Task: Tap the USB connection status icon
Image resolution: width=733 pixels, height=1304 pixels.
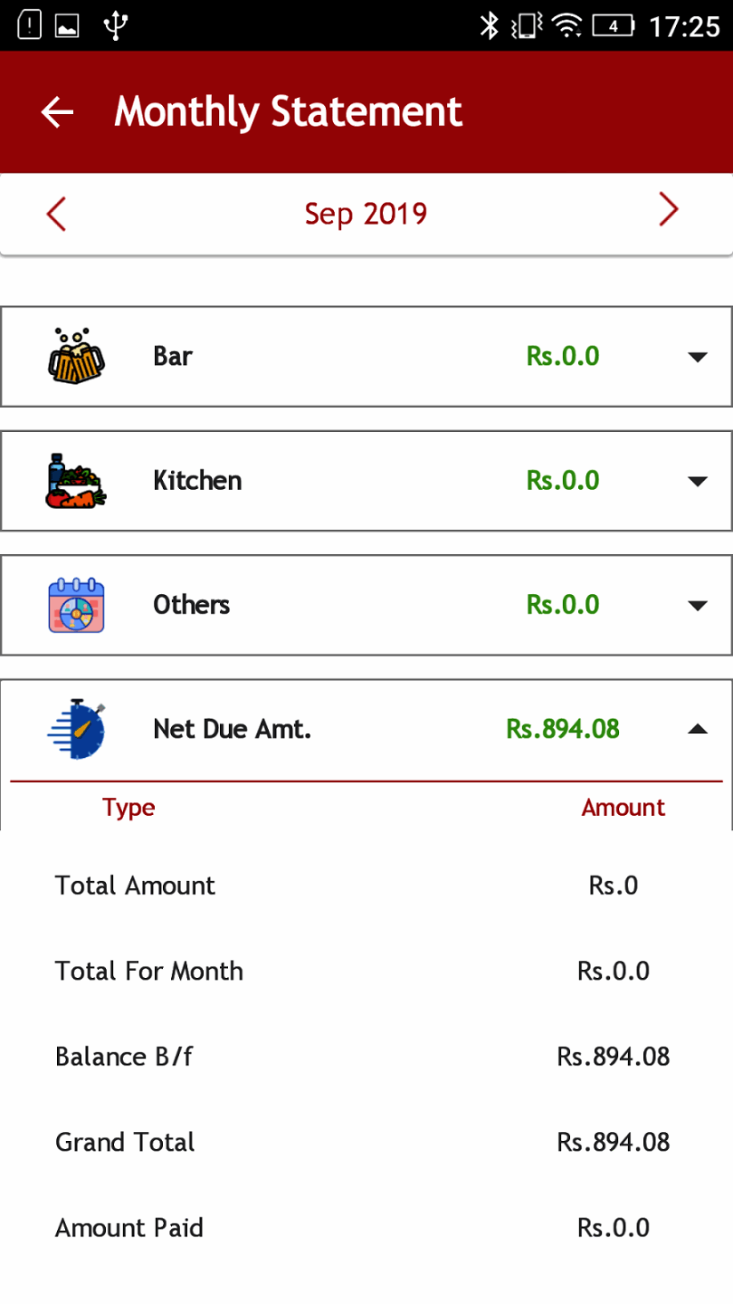Action: [x=114, y=26]
